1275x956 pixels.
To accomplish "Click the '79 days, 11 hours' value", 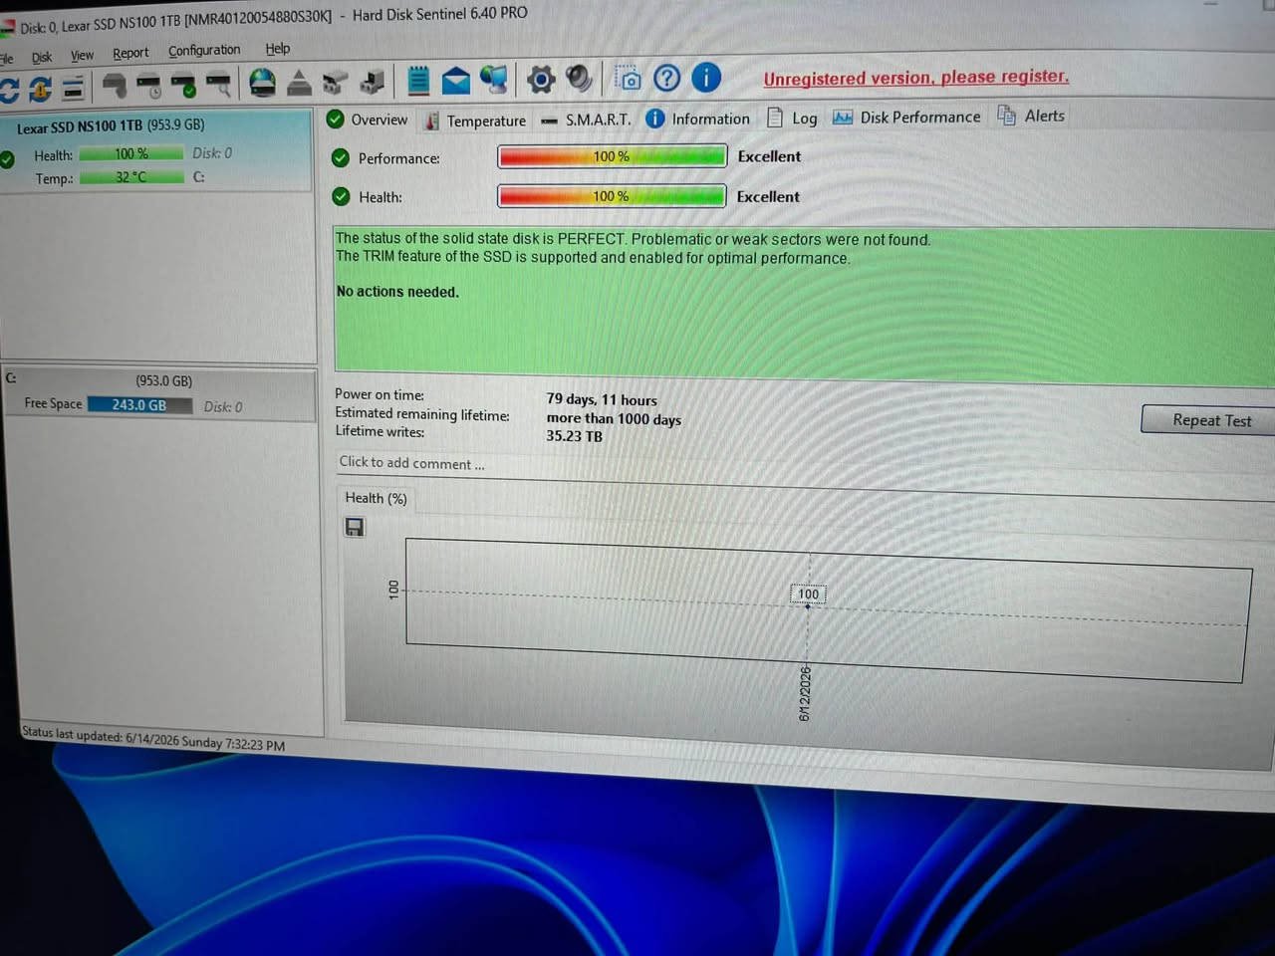I will point(602,399).
